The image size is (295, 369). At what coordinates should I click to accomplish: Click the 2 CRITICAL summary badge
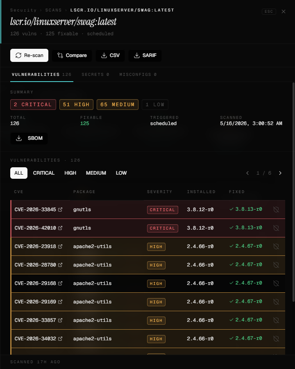(33, 105)
